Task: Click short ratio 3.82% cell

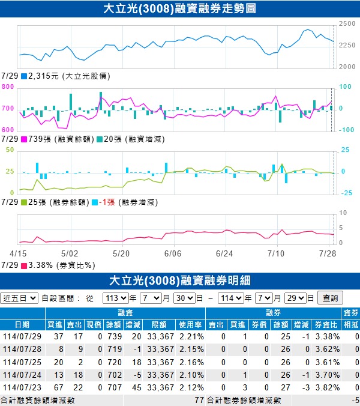Action: 328,387
